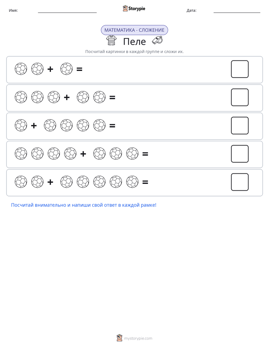The height and width of the screenshot is (349, 269).
Task: Click the plus sign in the first row
Action: click(50, 69)
